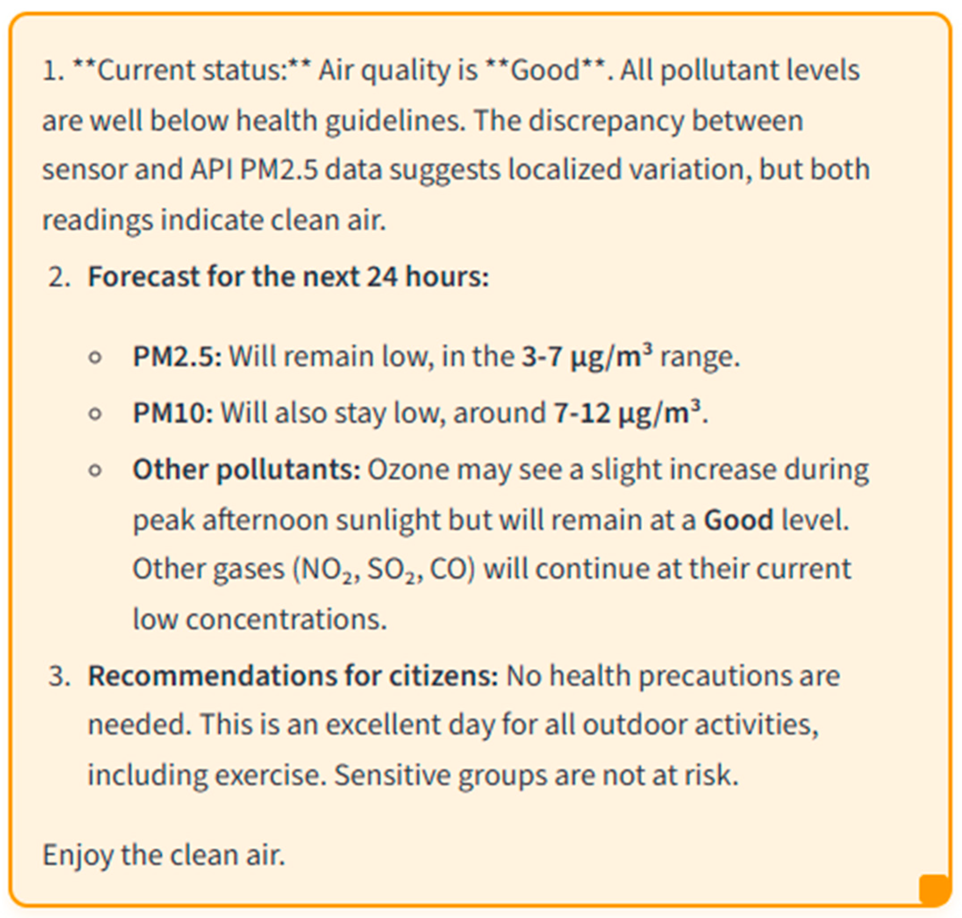The image size is (962, 918).
Task: Click the "Recommendations for citizens" heading
Action: 293,676
